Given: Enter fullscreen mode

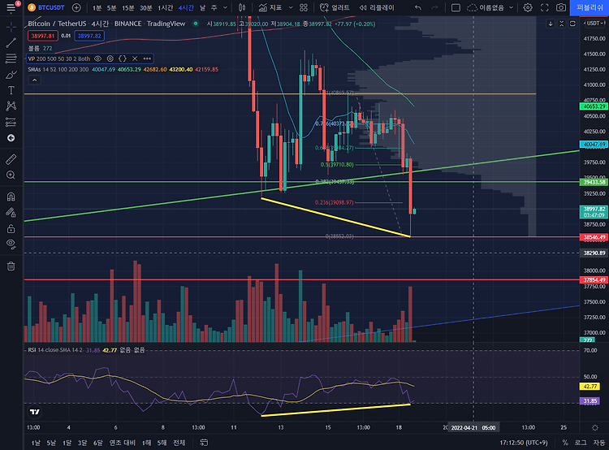Looking at the screenshot, I should 545,7.
